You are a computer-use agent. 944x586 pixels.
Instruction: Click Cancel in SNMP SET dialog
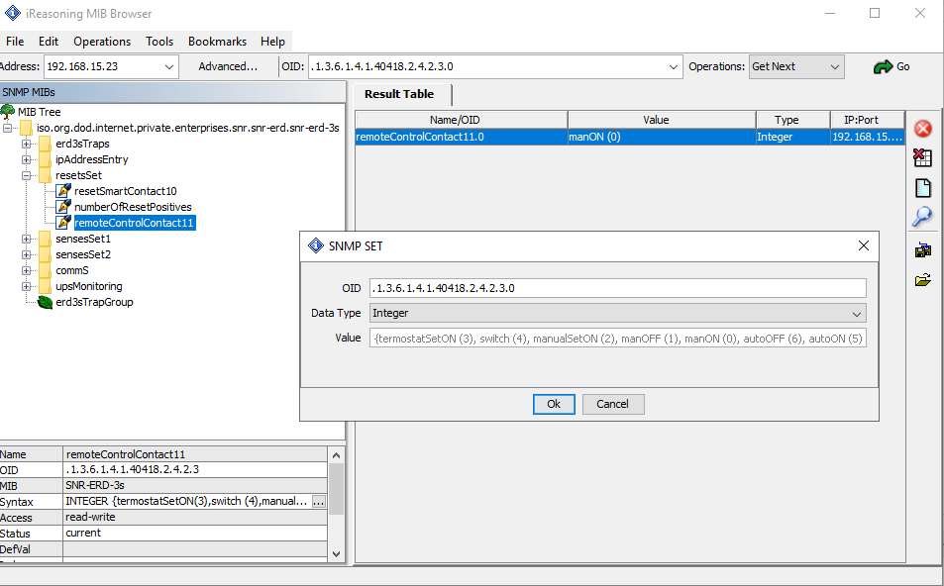tap(613, 404)
